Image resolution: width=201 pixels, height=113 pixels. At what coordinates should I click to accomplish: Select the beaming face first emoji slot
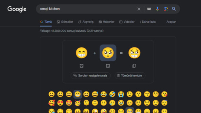click(82, 53)
